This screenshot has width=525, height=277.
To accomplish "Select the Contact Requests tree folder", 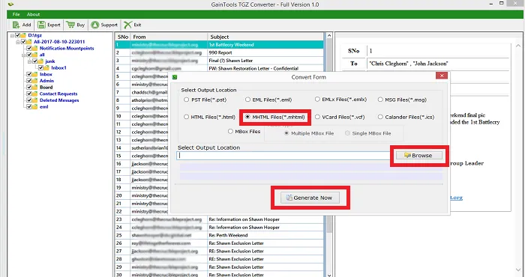I will pos(58,94).
